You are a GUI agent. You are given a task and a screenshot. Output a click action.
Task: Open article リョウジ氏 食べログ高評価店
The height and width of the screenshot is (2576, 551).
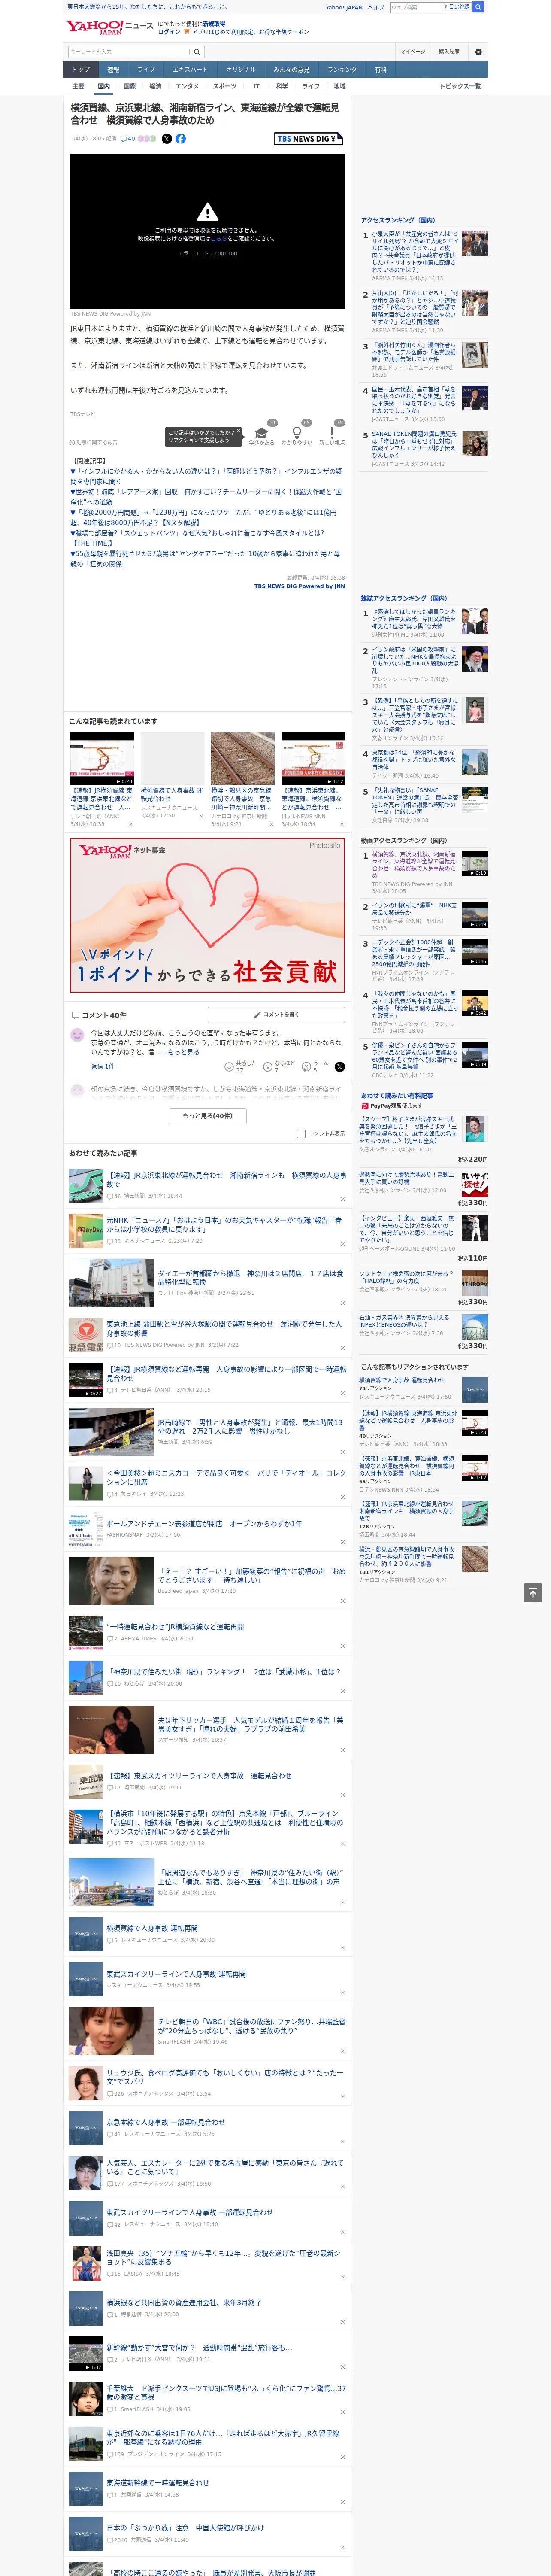225,2078
